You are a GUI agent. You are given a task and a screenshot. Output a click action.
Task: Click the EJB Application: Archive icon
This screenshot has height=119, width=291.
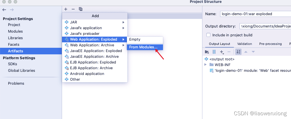pos(66,68)
